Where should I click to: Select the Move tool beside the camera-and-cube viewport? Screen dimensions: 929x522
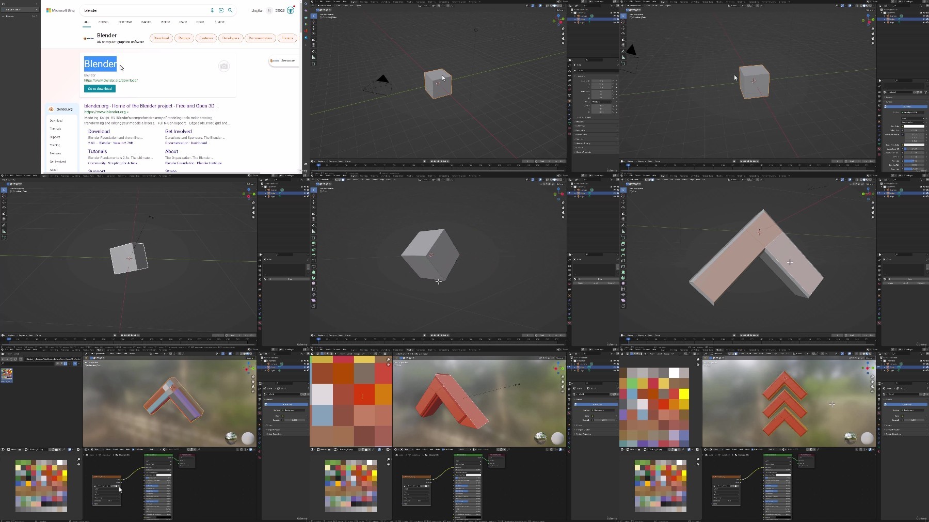(x=314, y=28)
